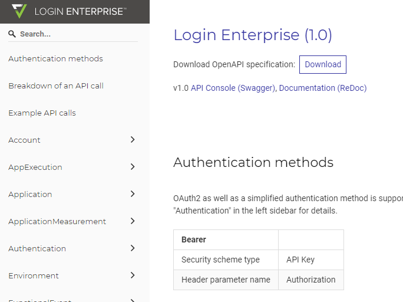
Task: Expand the Application chevron
Action: tap(133, 193)
